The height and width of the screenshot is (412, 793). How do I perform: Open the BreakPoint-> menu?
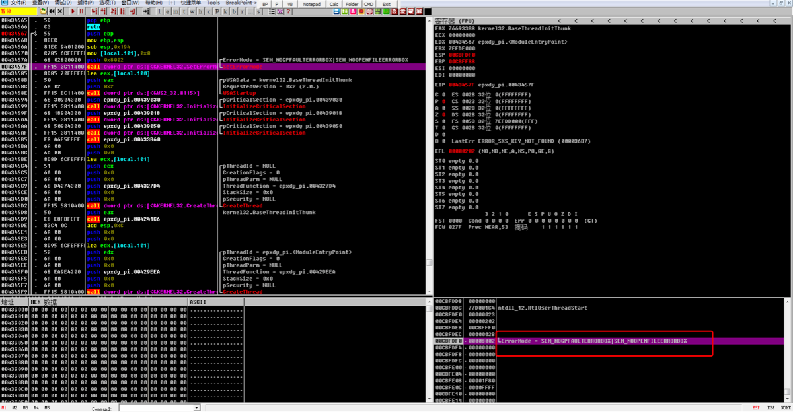click(241, 3)
